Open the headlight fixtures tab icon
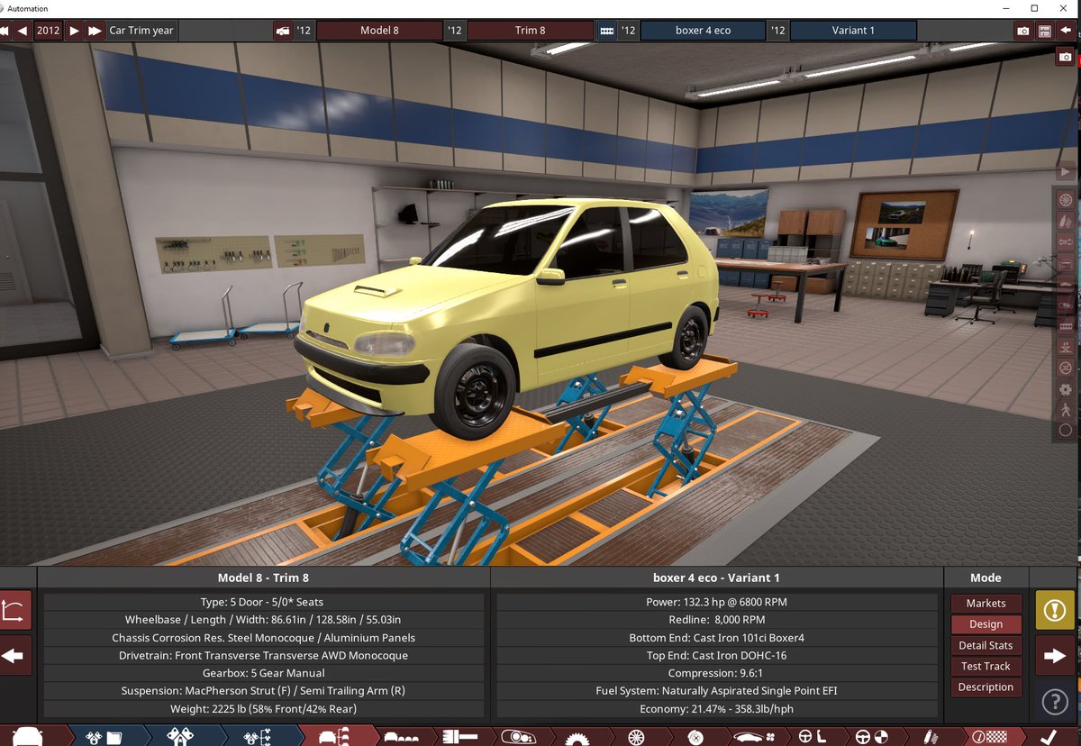 pyautogui.click(x=517, y=737)
